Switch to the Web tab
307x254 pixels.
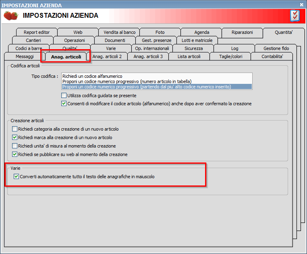(78, 32)
